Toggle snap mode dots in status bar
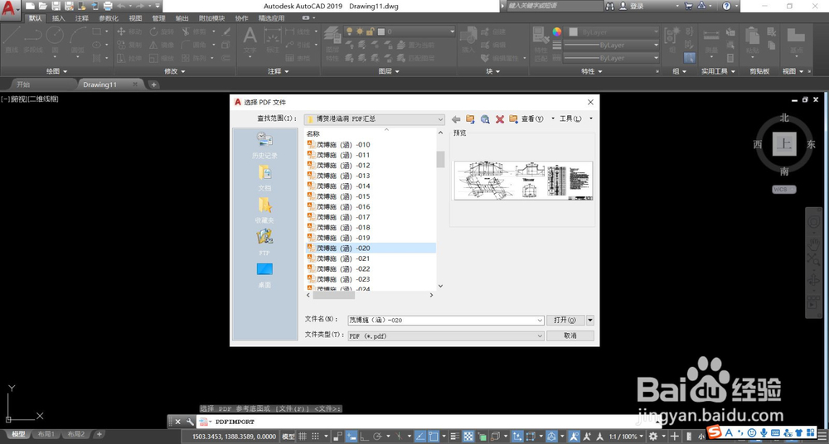829x444 pixels. click(x=316, y=437)
